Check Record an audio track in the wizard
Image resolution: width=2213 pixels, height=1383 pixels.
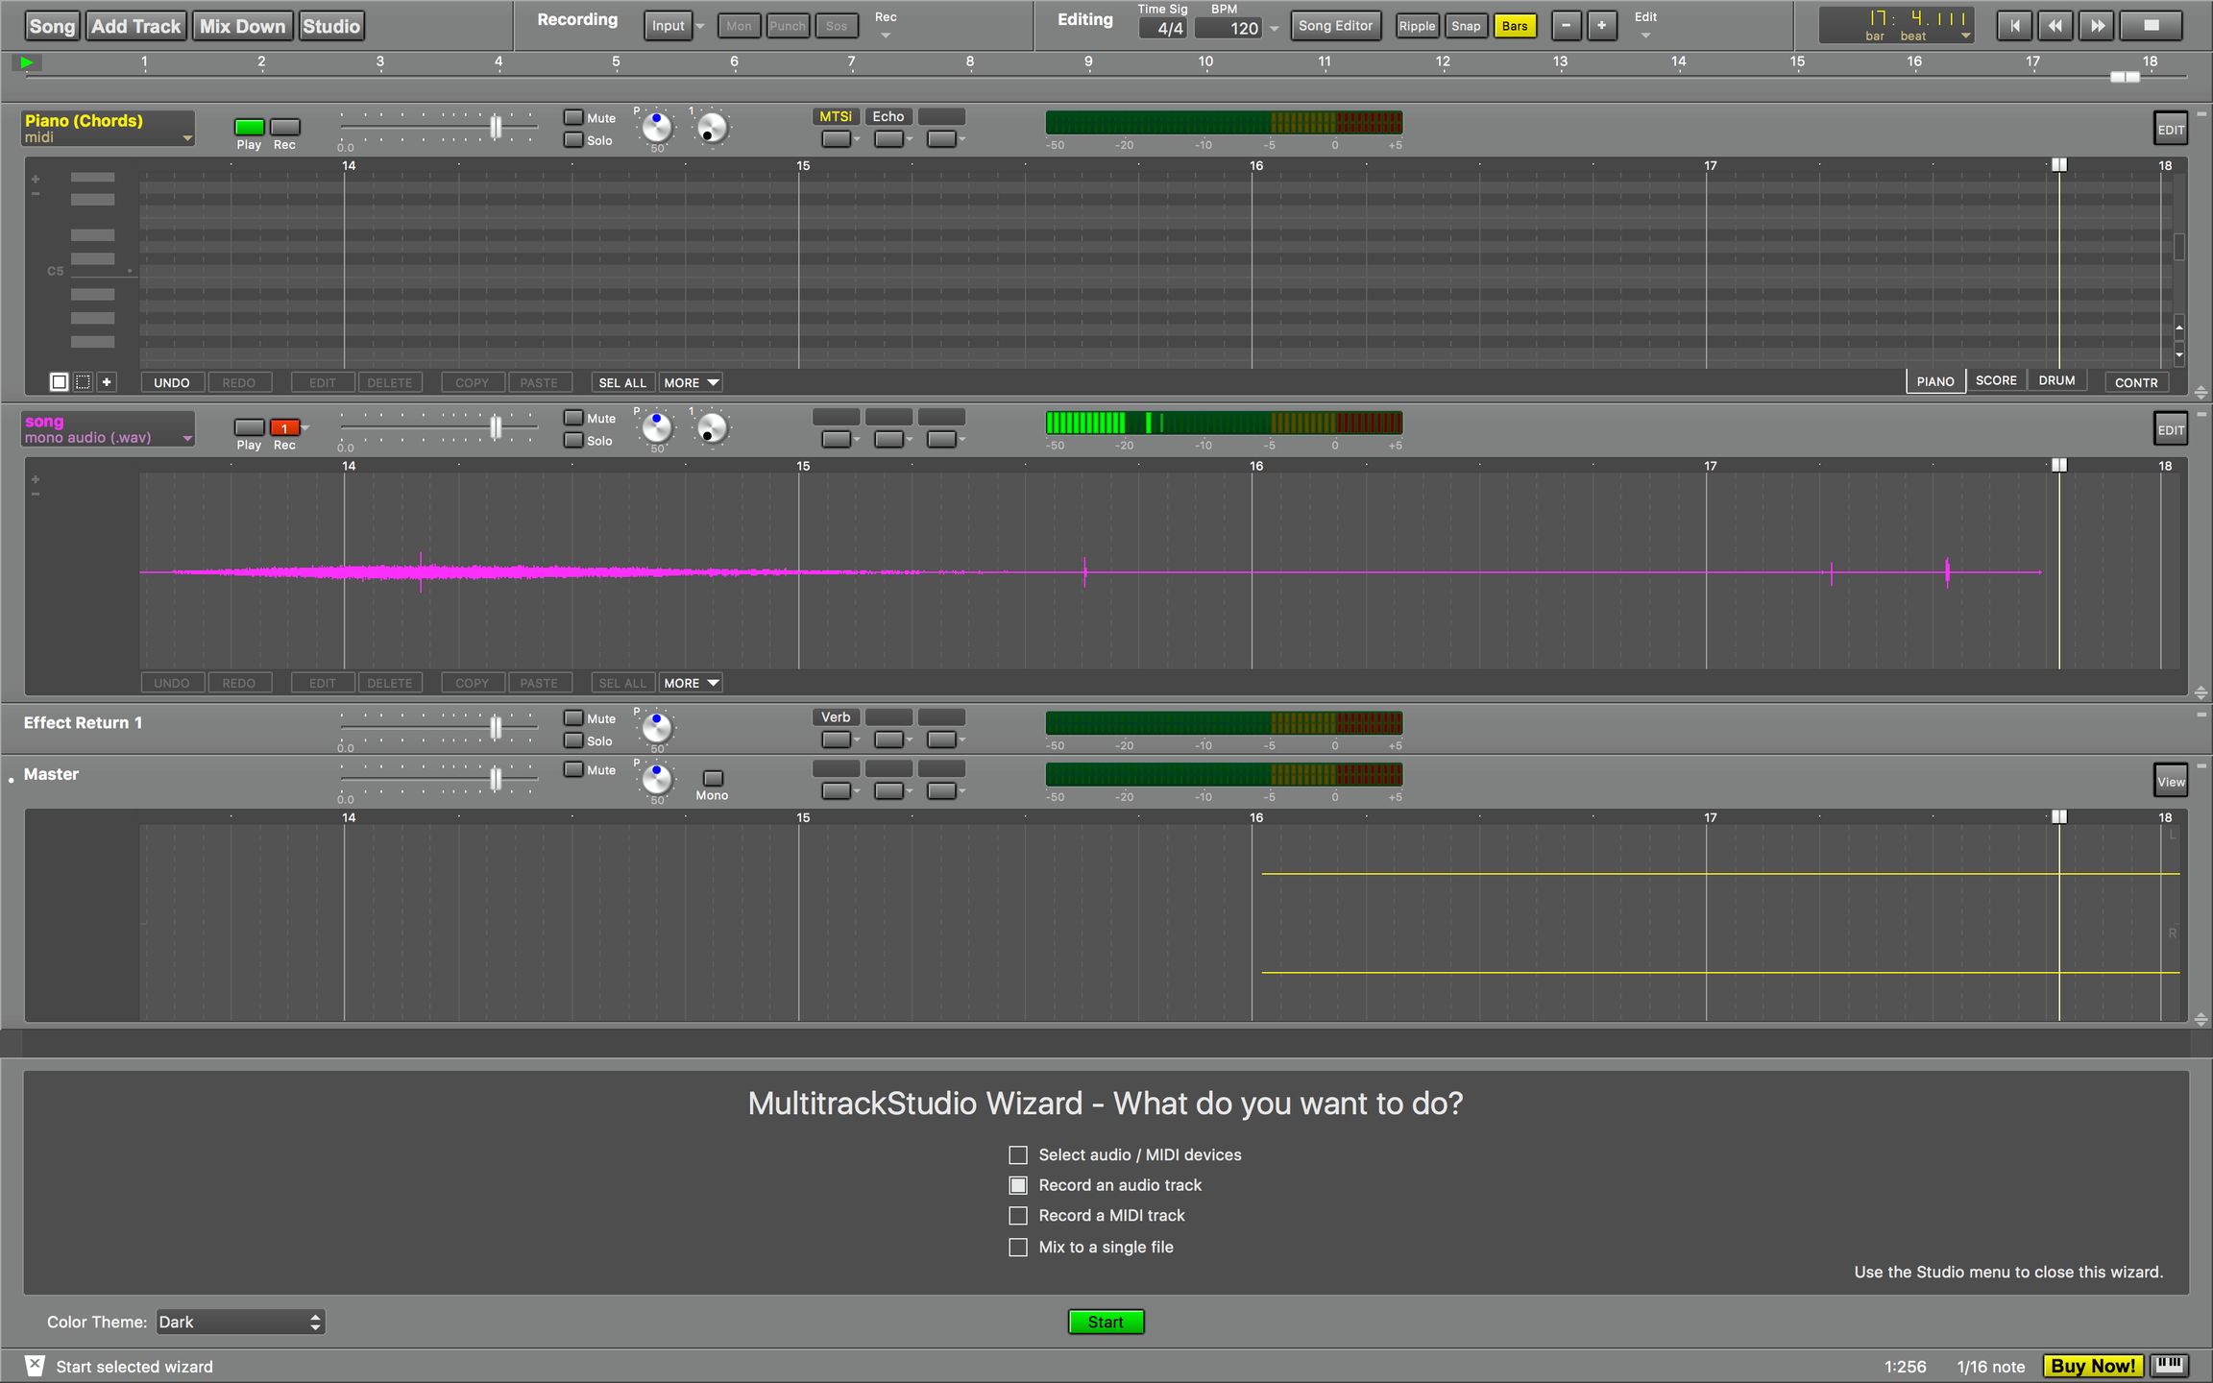(x=1018, y=1185)
